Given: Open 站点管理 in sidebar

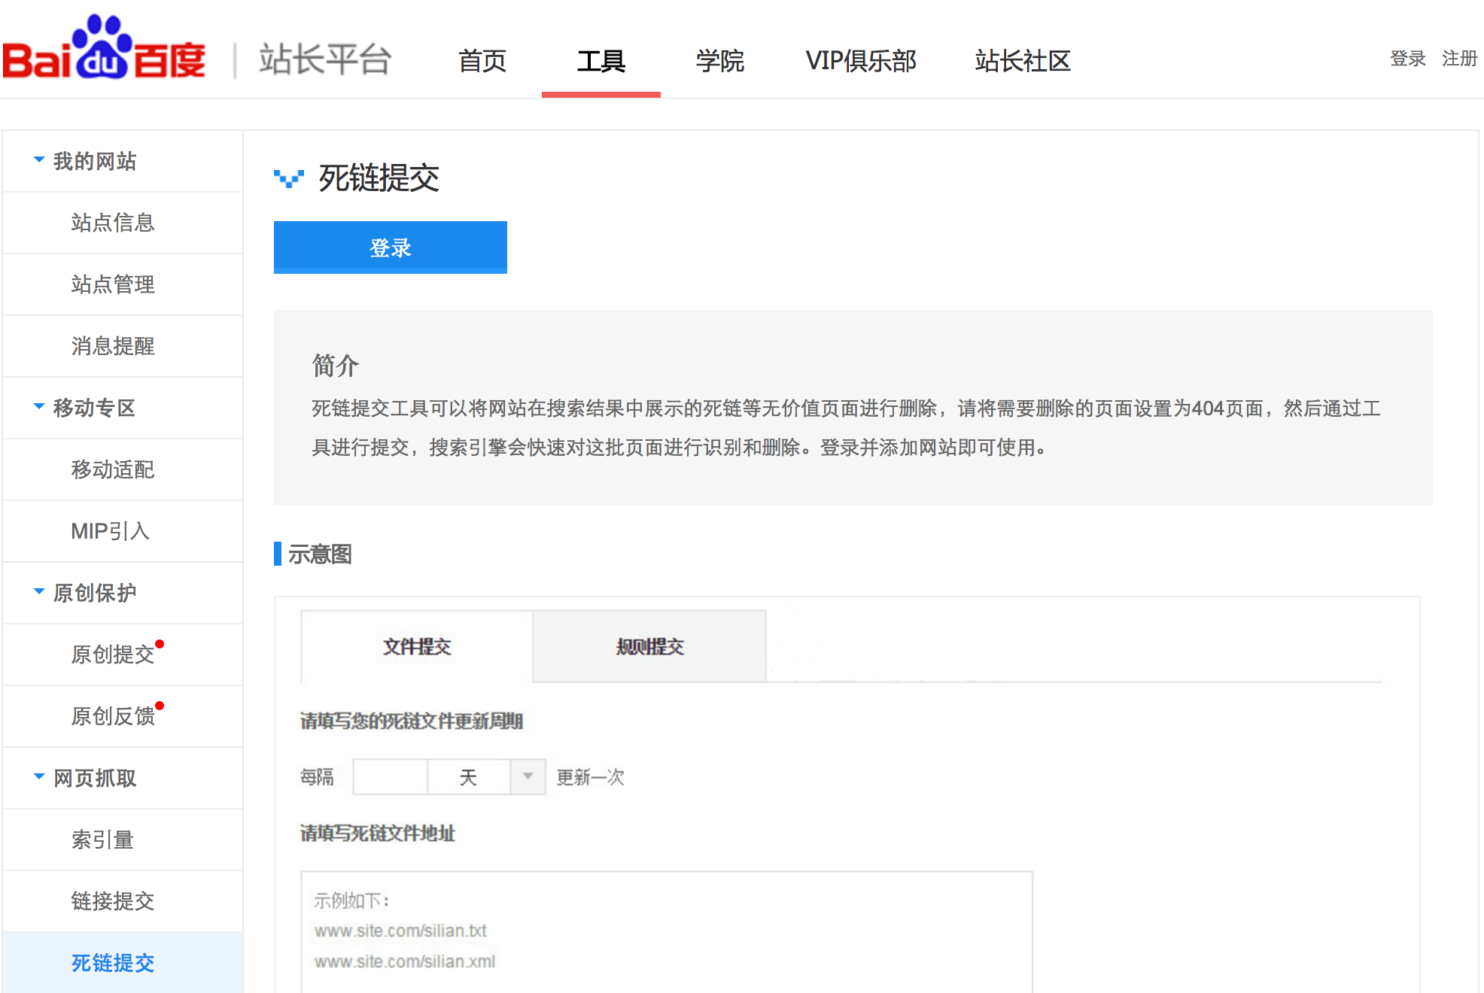Looking at the screenshot, I should (x=123, y=284).
